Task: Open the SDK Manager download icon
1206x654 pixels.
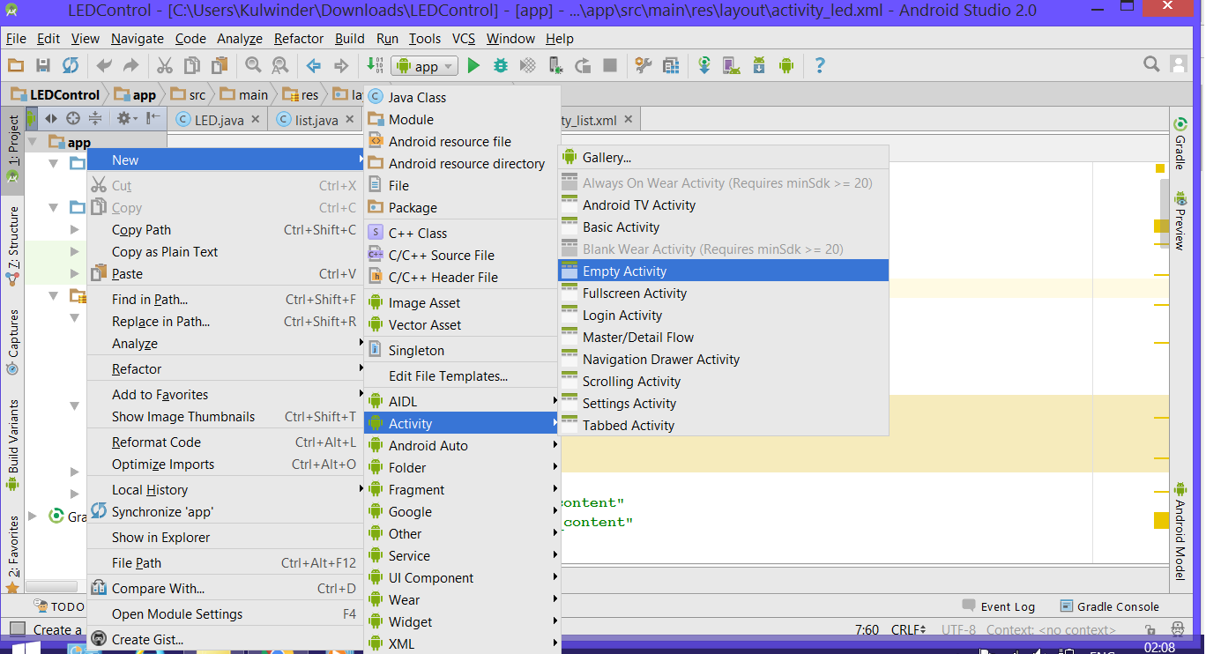Action: tap(759, 65)
